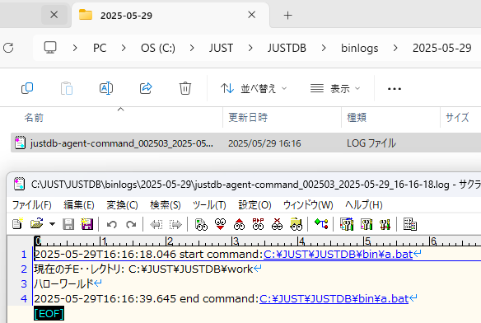Open type settings list icon
This screenshot has height=323, width=481.
[x=347, y=224]
